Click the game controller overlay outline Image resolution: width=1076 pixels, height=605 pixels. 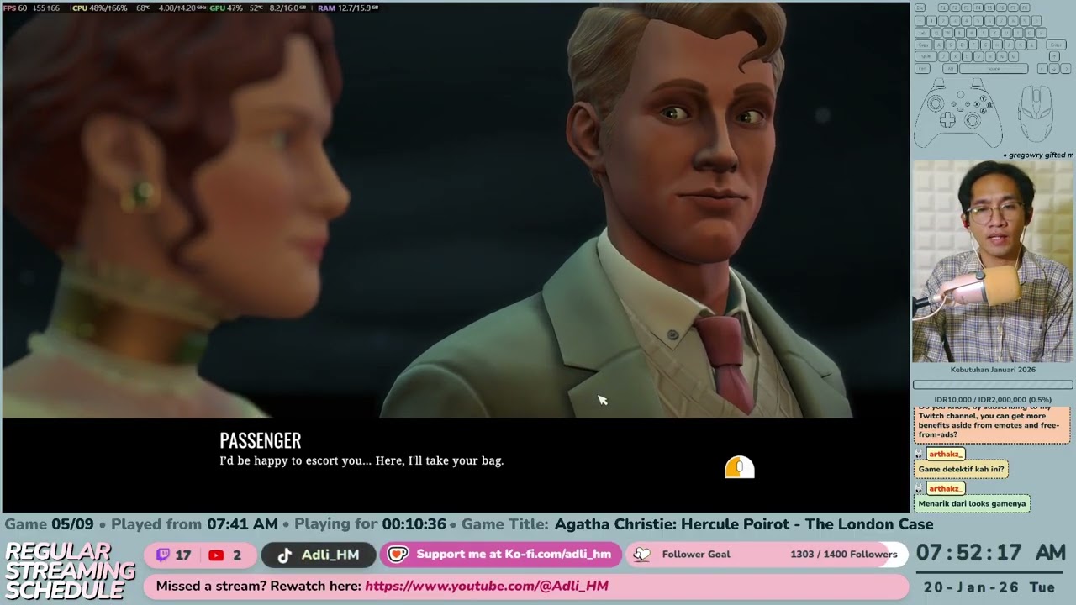tap(958, 113)
